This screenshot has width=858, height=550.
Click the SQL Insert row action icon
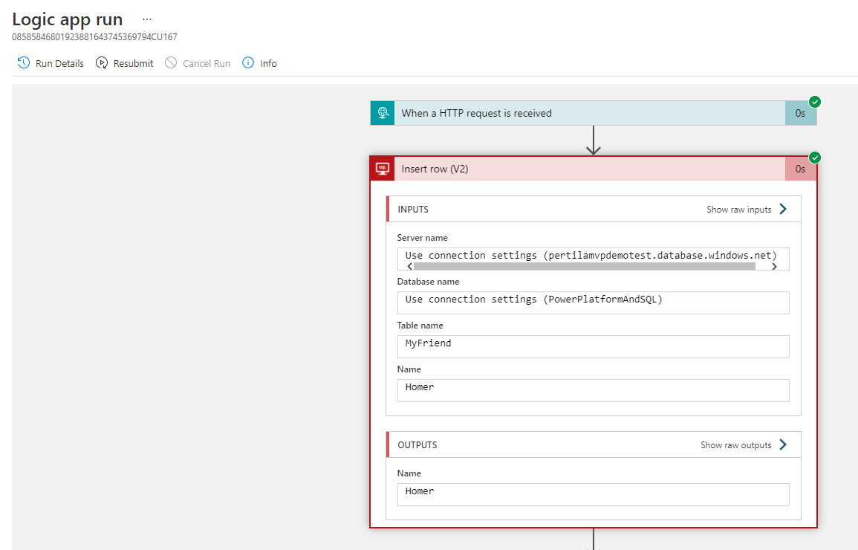pyautogui.click(x=383, y=169)
